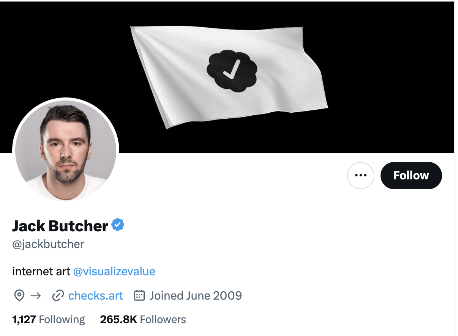Open the @visualizevalue profile link
Screen dimensions: 458x336
(x=114, y=272)
